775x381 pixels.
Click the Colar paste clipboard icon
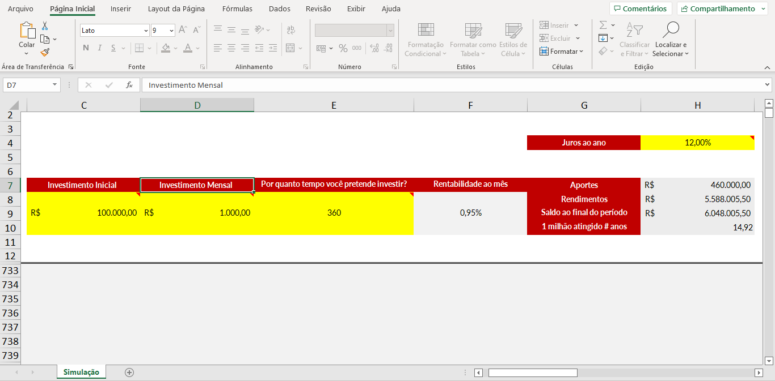point(27,31)
